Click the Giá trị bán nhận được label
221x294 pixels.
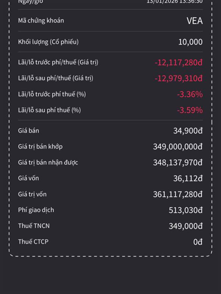pos(48,162)
